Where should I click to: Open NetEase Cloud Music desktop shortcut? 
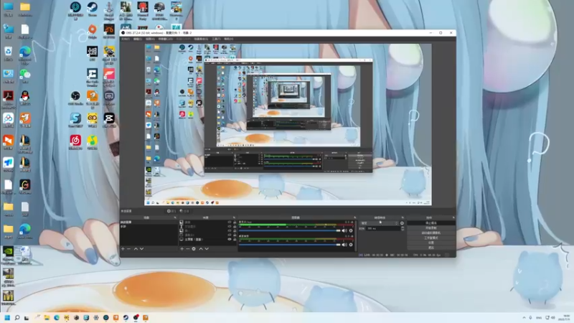75,142
